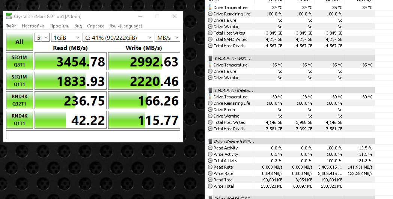393x199 pixels.
Task: Click the Write Total current value 230,323 MB
Action: [x=272, y=186]
